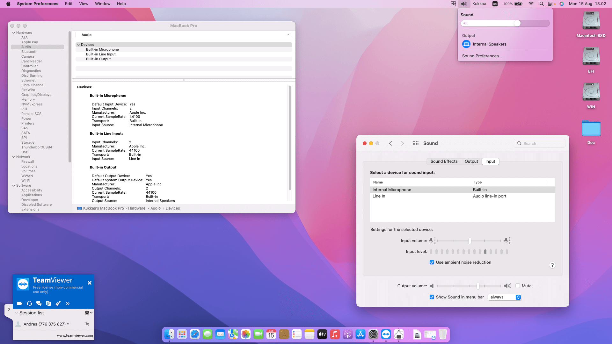Click the TeamViewer video camera icon

point(20,304)
